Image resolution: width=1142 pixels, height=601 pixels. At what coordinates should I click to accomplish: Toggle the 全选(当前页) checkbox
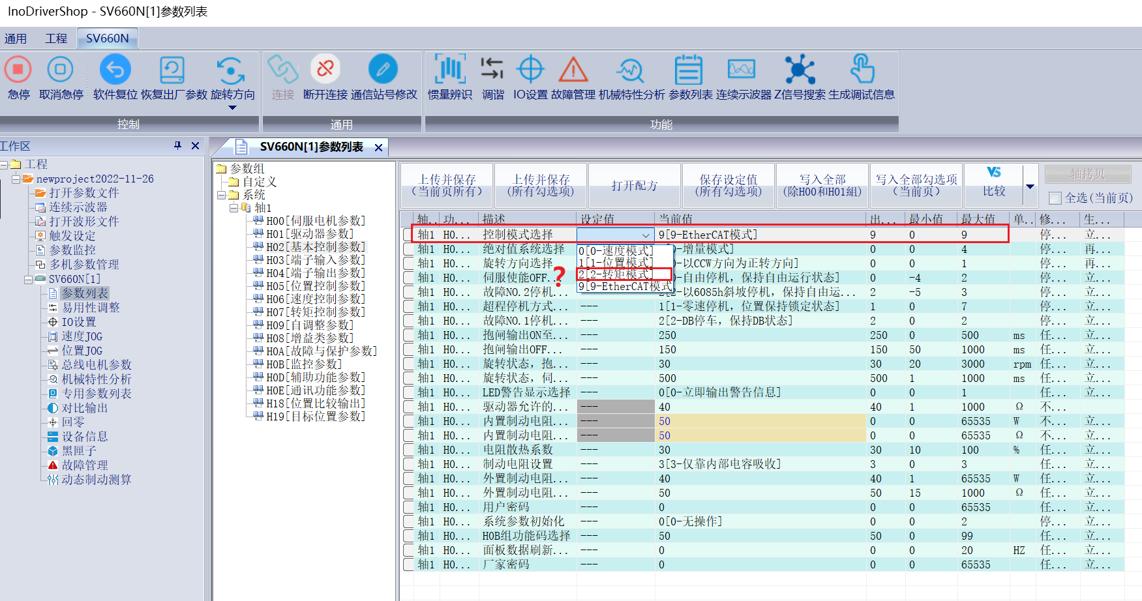pos(1055,198)
